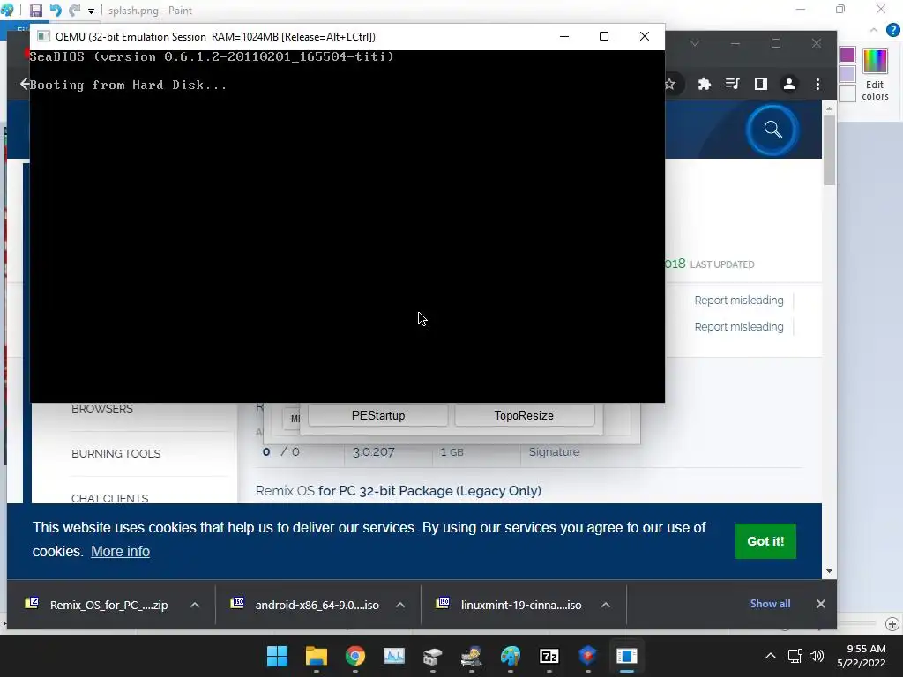Click the TopoResize button
The width and height of the screenshot is (903, 677).
[524, 416]
